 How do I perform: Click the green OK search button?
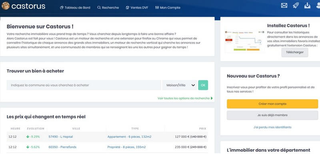coord(203,85)
